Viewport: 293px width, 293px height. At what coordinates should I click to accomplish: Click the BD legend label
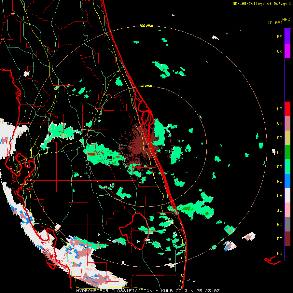pos(280,138)
